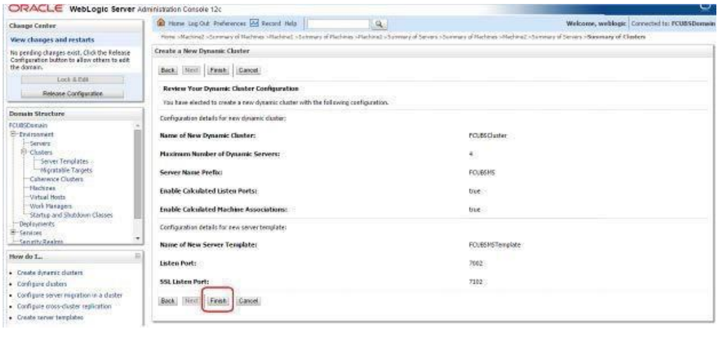
Task: Open Server Templates tree item
Action: [64, 161]
